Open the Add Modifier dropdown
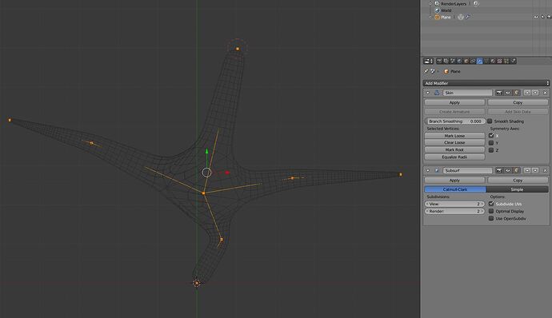This screenshot has width=552, height=318. 486,83
